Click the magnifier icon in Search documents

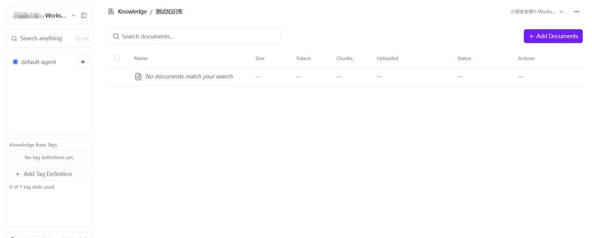click(x=116, y=37)
